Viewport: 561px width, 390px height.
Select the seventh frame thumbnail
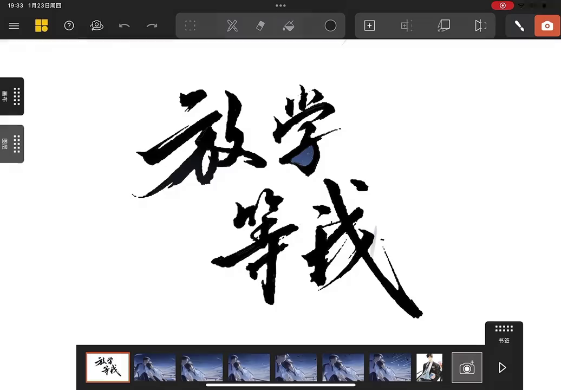(x=390, y=367)
